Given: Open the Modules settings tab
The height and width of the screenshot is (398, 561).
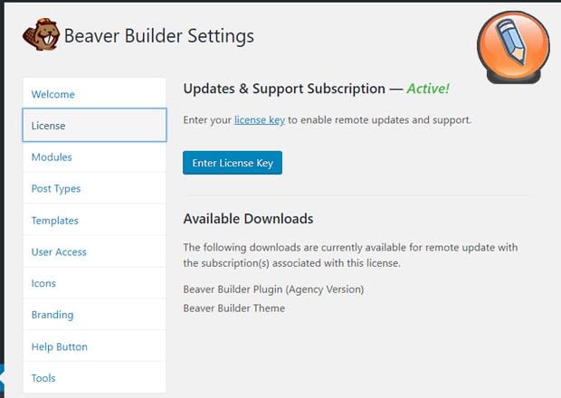Looking at the screenshot, I should coord(94,156).
